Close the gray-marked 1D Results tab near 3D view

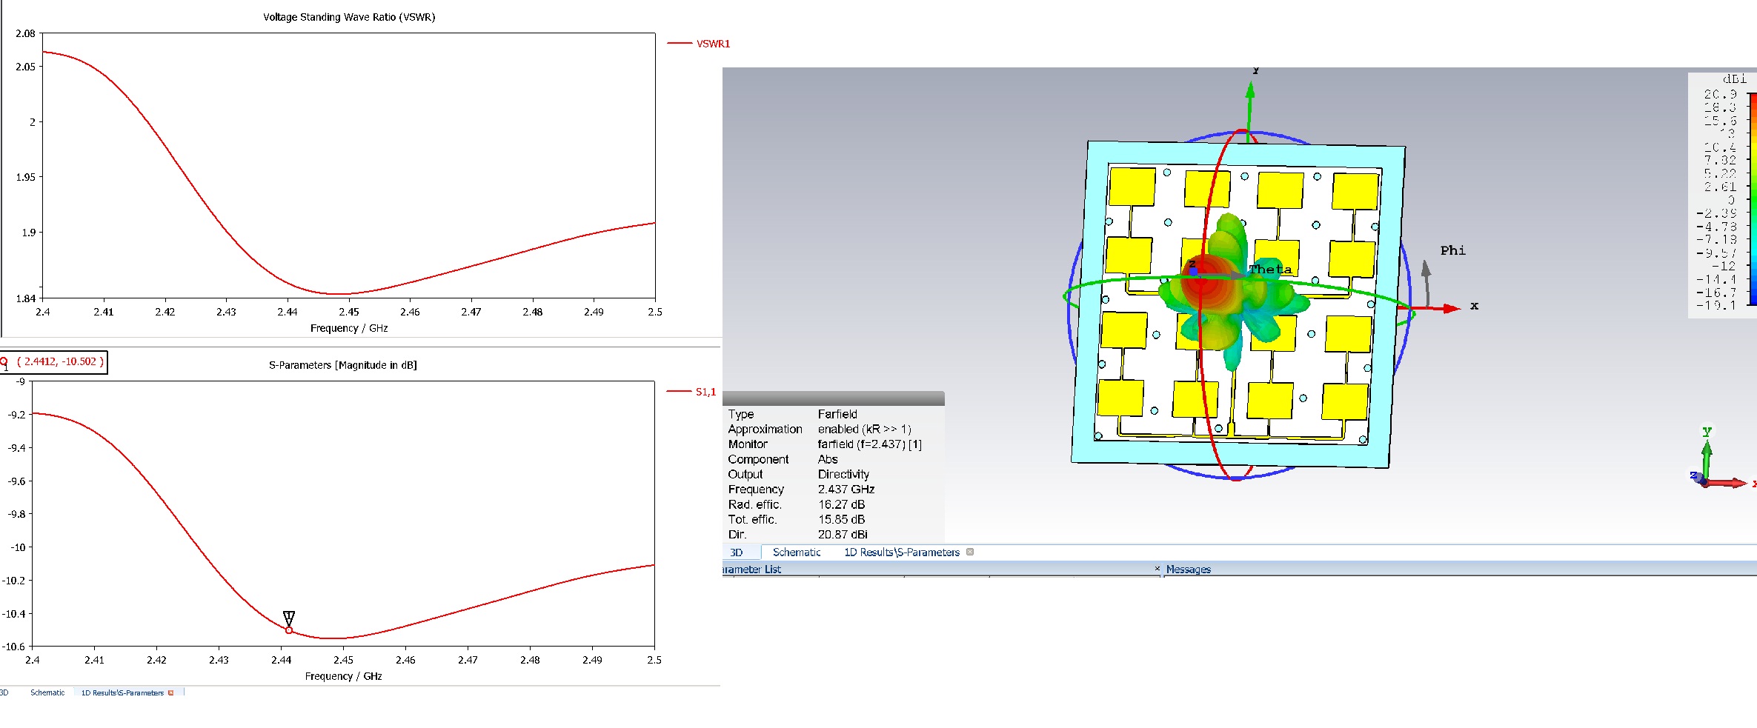click(x=970, y=552)
